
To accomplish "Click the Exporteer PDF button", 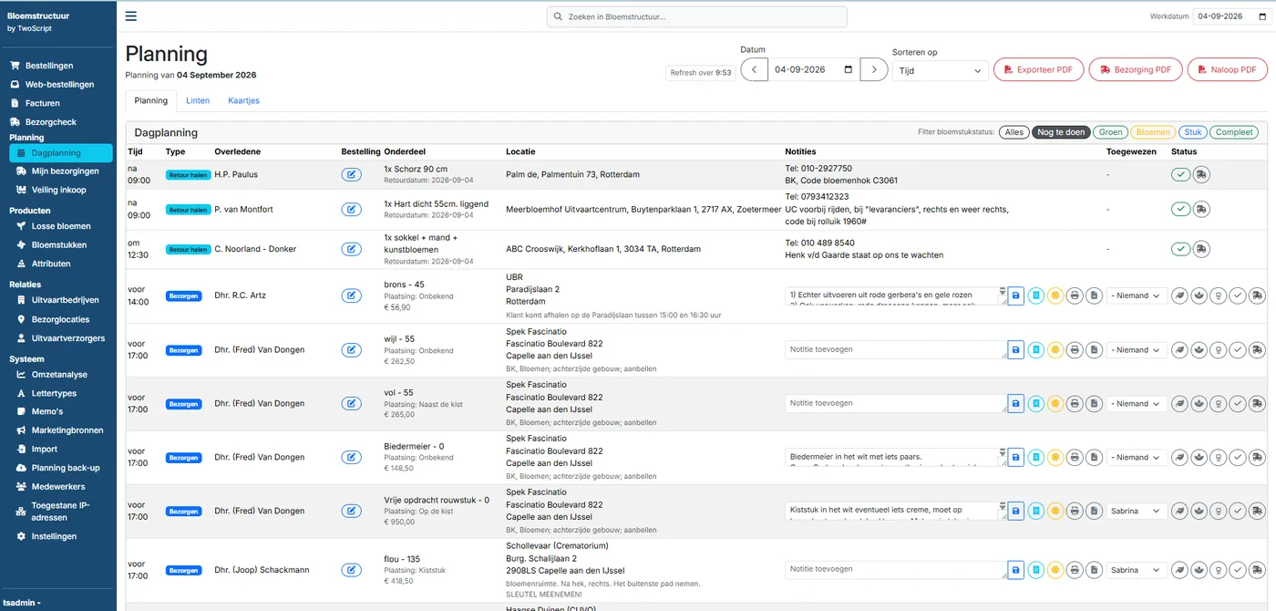I will (x=1038, y=69).
